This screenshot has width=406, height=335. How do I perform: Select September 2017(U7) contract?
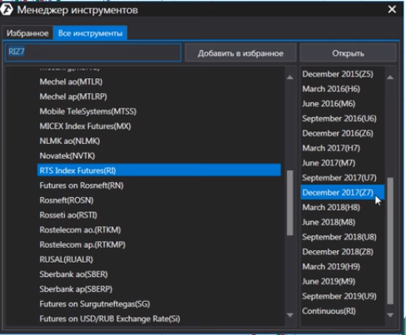click(x=339, y=178)
